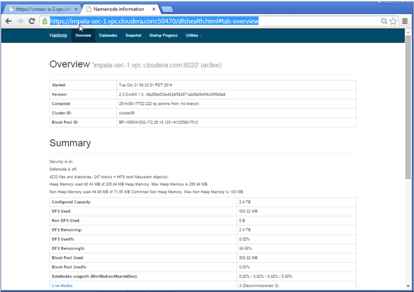Viewport: 414px width, 292px height.
Task: Open the Snapshot navigation item
Action: tap(133, 35)
